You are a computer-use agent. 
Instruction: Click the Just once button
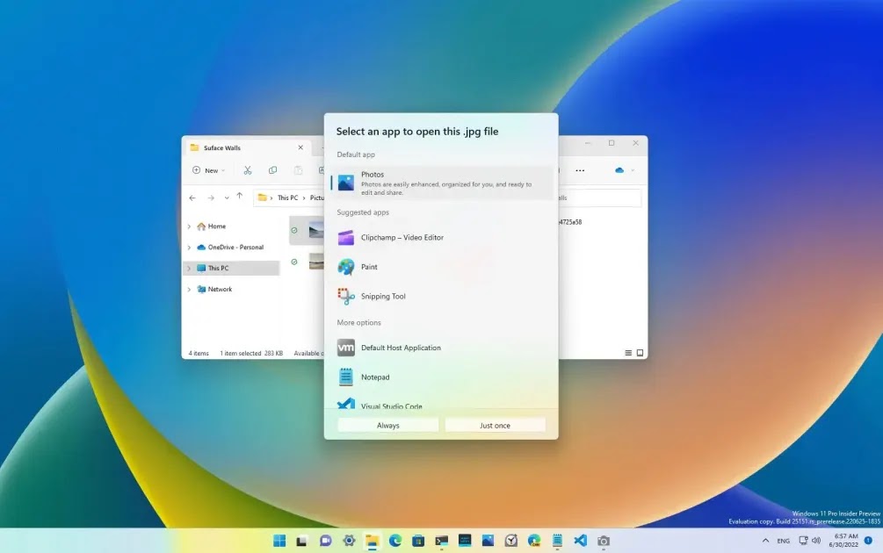point(495,426)
